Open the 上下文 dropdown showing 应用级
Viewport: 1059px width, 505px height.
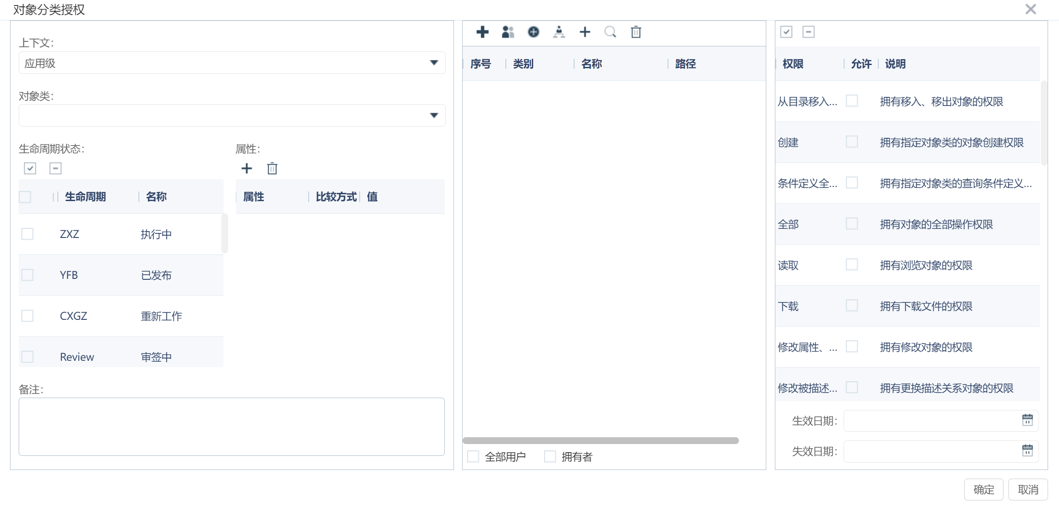(x=232, y=63)
